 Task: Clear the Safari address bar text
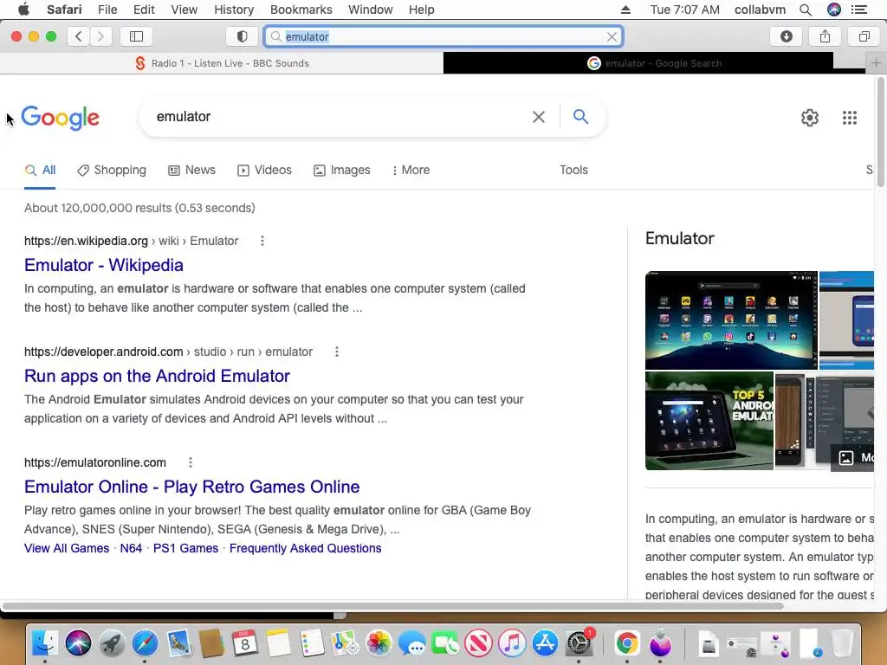[x=612, y=36]
